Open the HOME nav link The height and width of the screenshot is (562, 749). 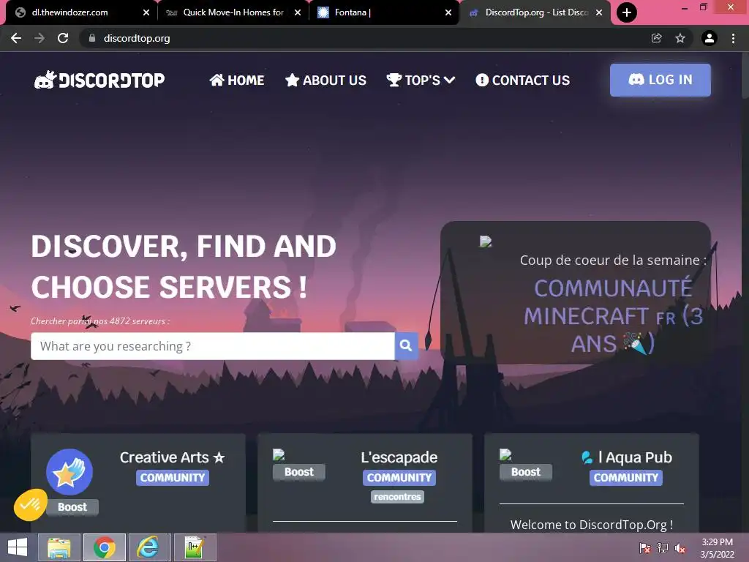pyautogui.click(x=237, y=80)
